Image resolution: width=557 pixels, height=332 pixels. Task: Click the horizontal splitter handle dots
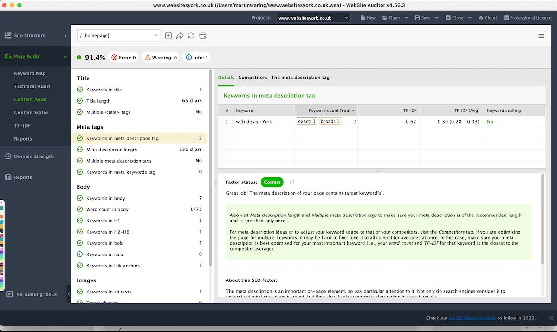point(379,171)
